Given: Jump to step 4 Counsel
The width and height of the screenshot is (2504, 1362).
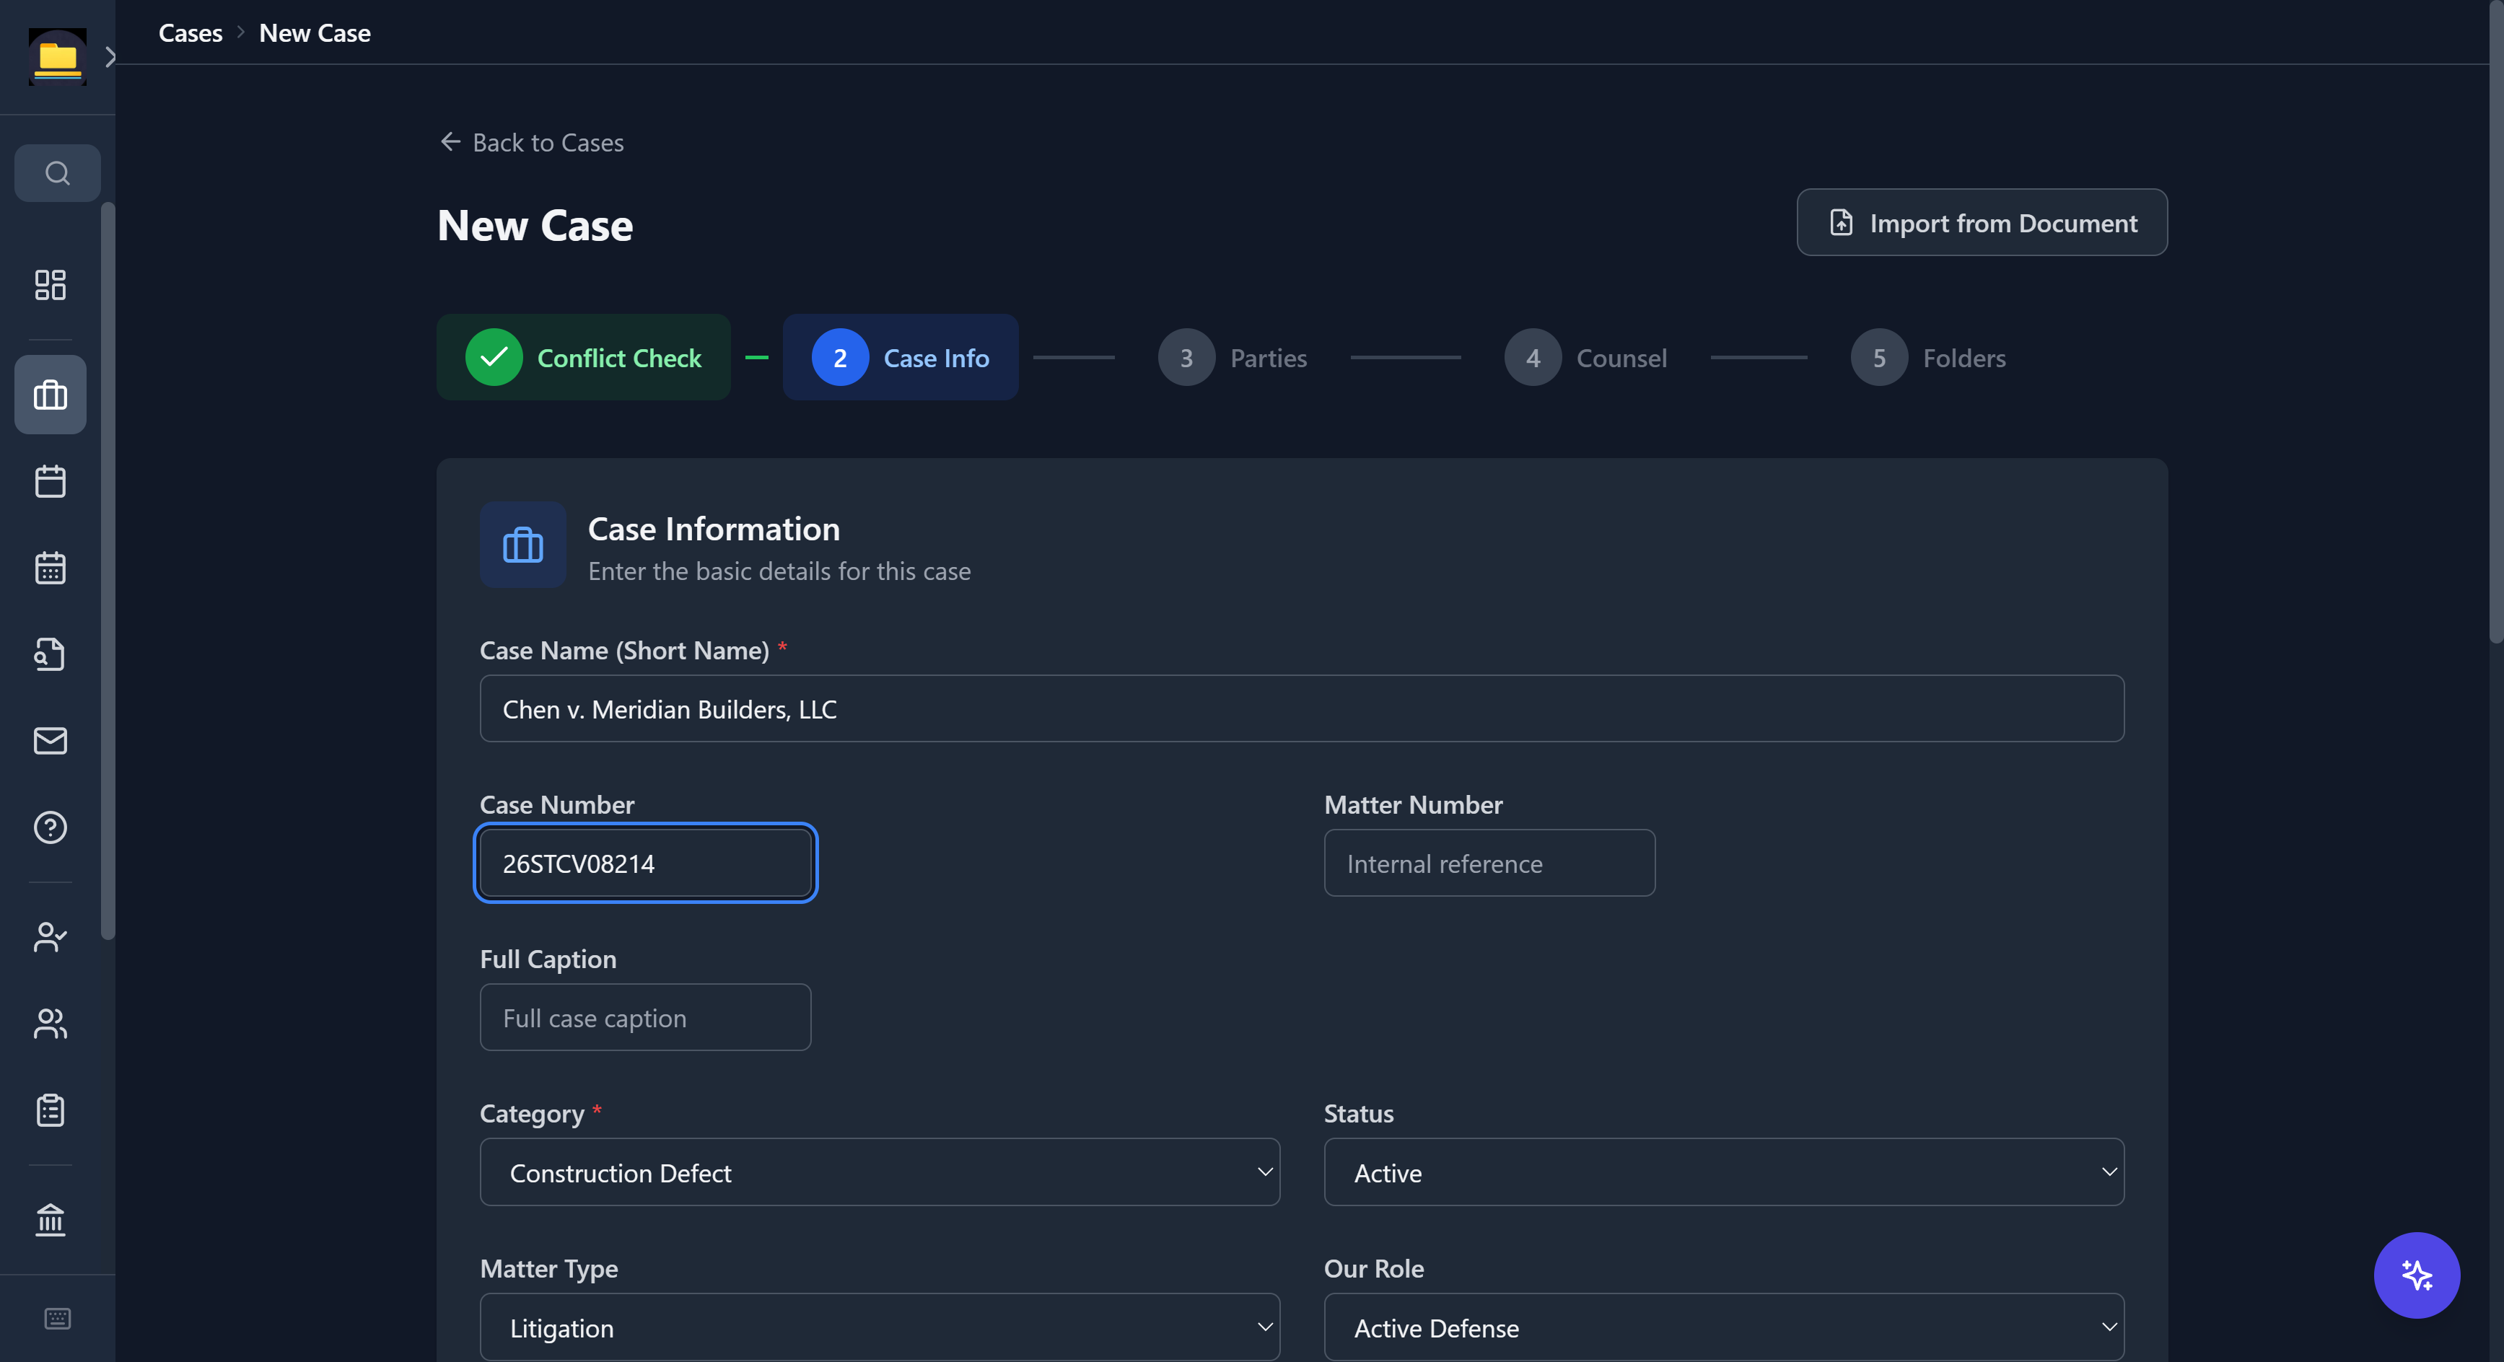Looking at the screenshot, I should 1585,358.
